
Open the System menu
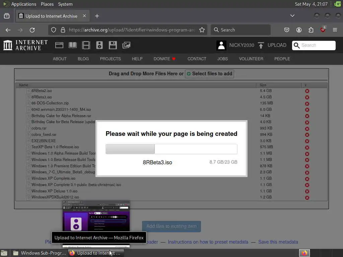pyautogui.click(x=65, y=4)
